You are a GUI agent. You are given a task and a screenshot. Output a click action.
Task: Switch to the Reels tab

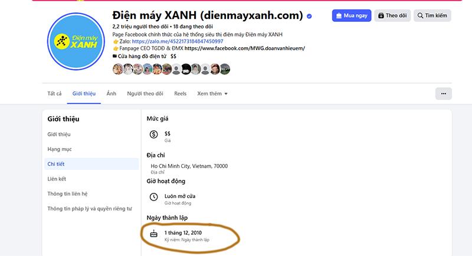pyautogui.click(x=180, y=94)
